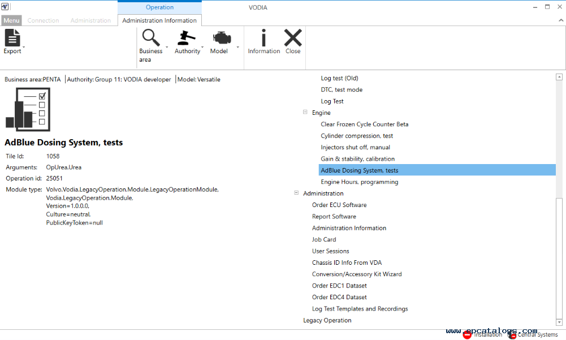Select Engine Hours, programming

360,182
